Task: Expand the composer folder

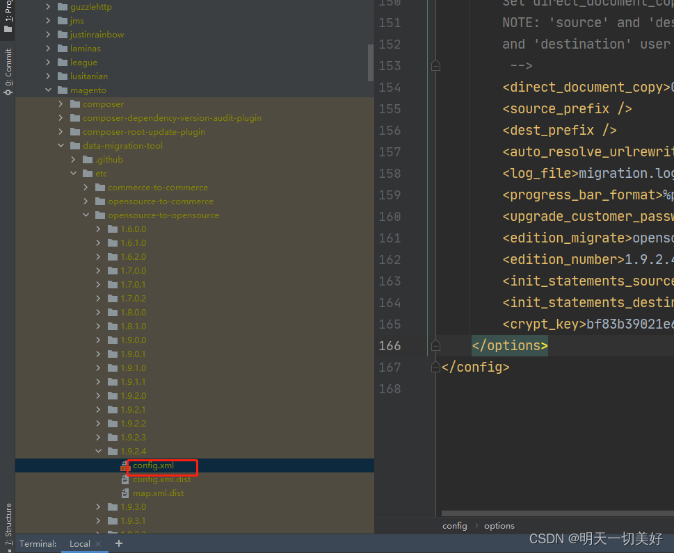Action: click(x=61, y=104)
